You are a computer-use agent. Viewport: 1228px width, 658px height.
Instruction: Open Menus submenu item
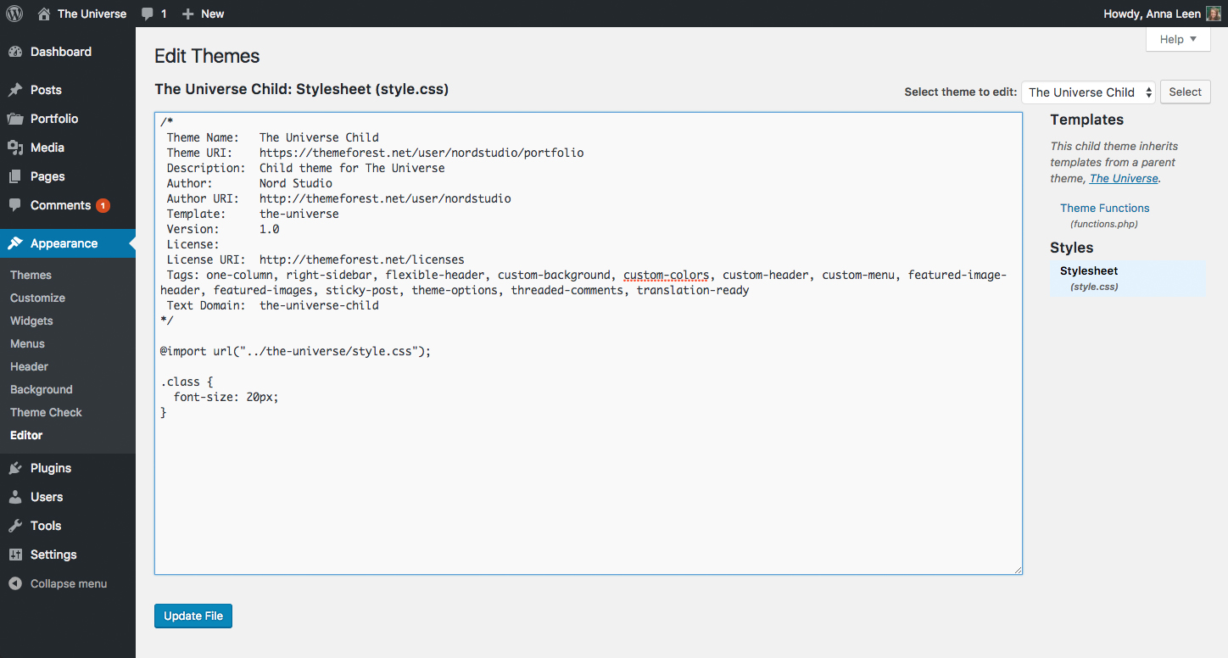coord(27,343)
